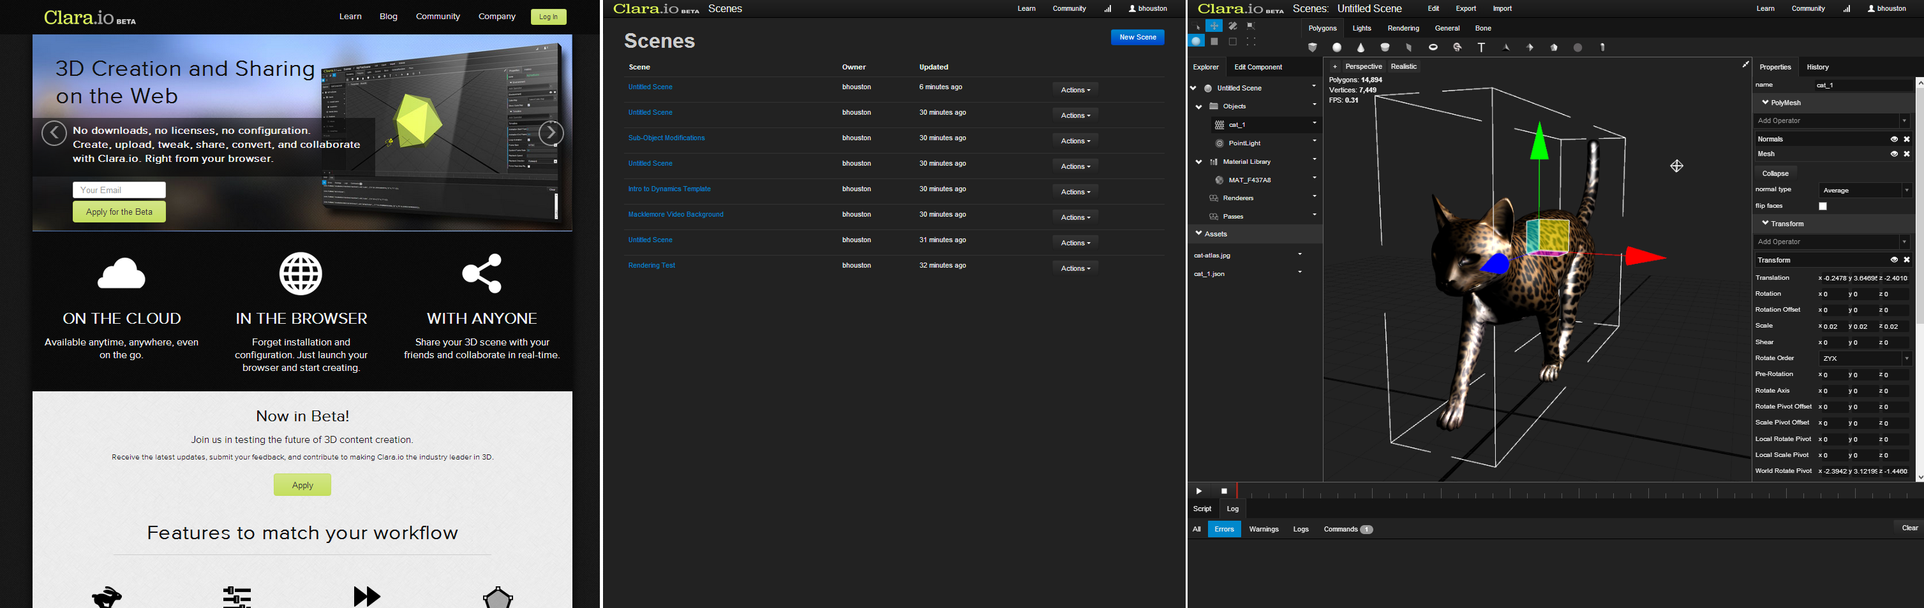Image resolution: width=1924 pixels, height=608 pixels.
Task: Toggle visibility of Mesh operator
Action: point(1894,154)
